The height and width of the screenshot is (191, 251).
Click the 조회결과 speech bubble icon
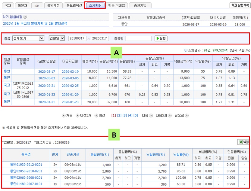pyautogui.click(x=186, y=50)
